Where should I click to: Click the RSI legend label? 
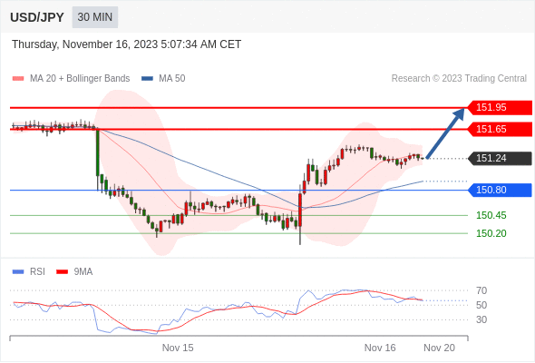tap(37, 272)
